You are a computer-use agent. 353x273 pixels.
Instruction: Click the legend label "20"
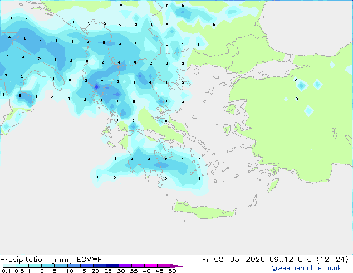(x=95, y=271)
